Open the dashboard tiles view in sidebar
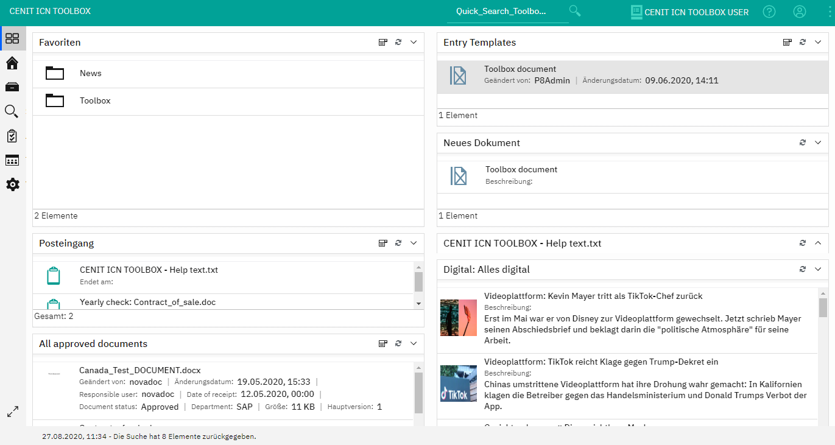 [12, 39]
